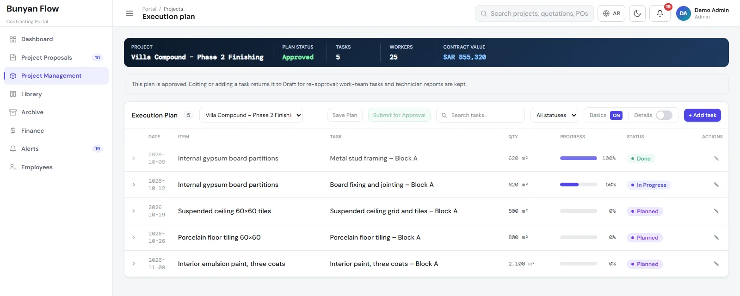The width and height of the screenshot is (740, 296).
Task: Click the In Progress status badge
Action: tap(649, 185)
